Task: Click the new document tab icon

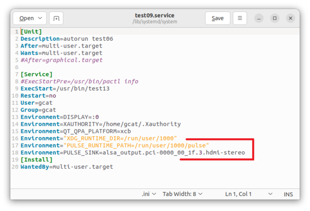Action: [x=56, y=18]
